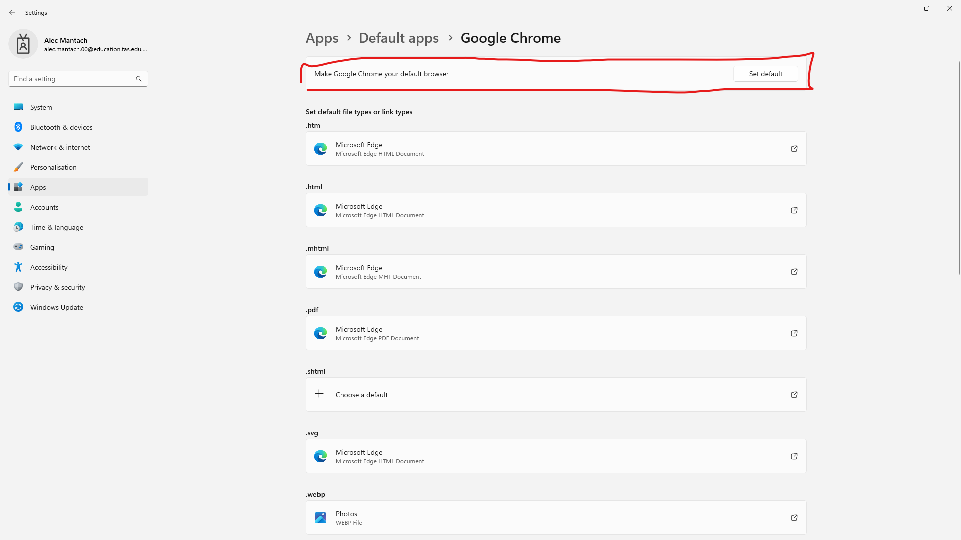Image resolution: width=961 pixels, height=540 pixels.
Task: Go back with the Settings back arrow
Action: point(12,12)
